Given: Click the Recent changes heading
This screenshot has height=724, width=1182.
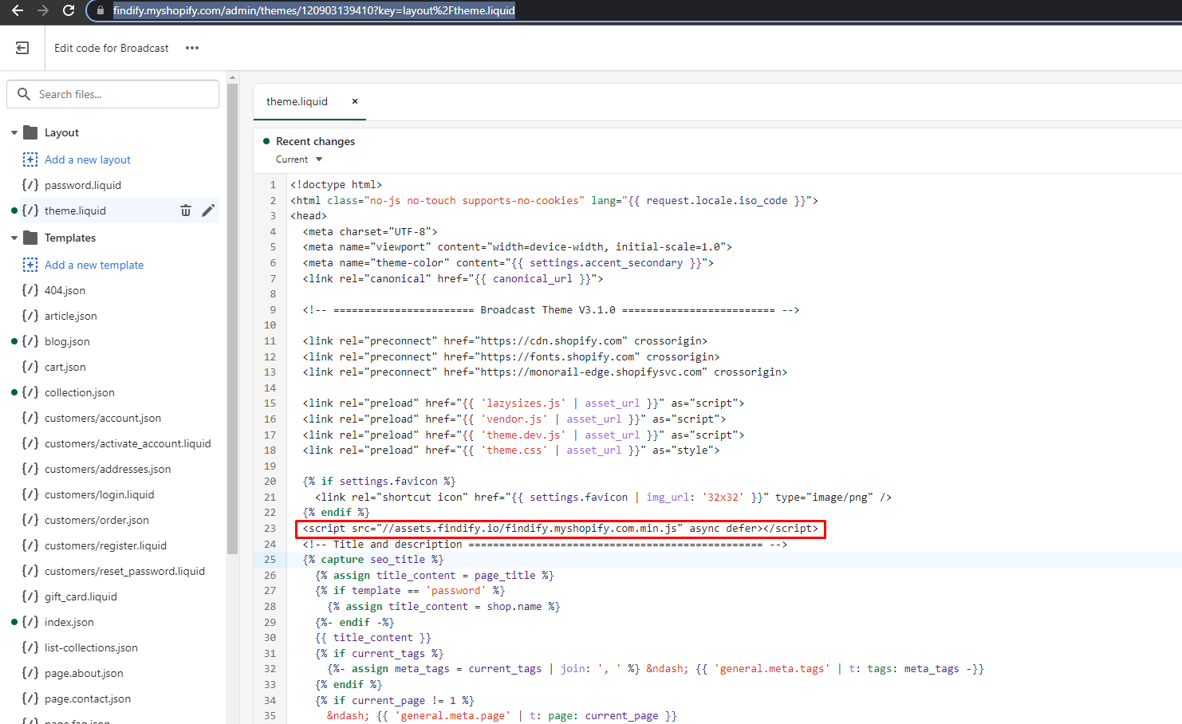Looking at the screenshot, I should (315, 141).
